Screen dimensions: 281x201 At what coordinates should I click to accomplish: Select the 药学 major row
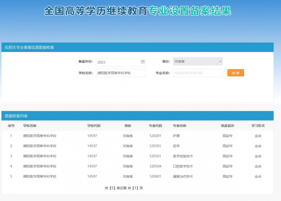pos(176,146)
